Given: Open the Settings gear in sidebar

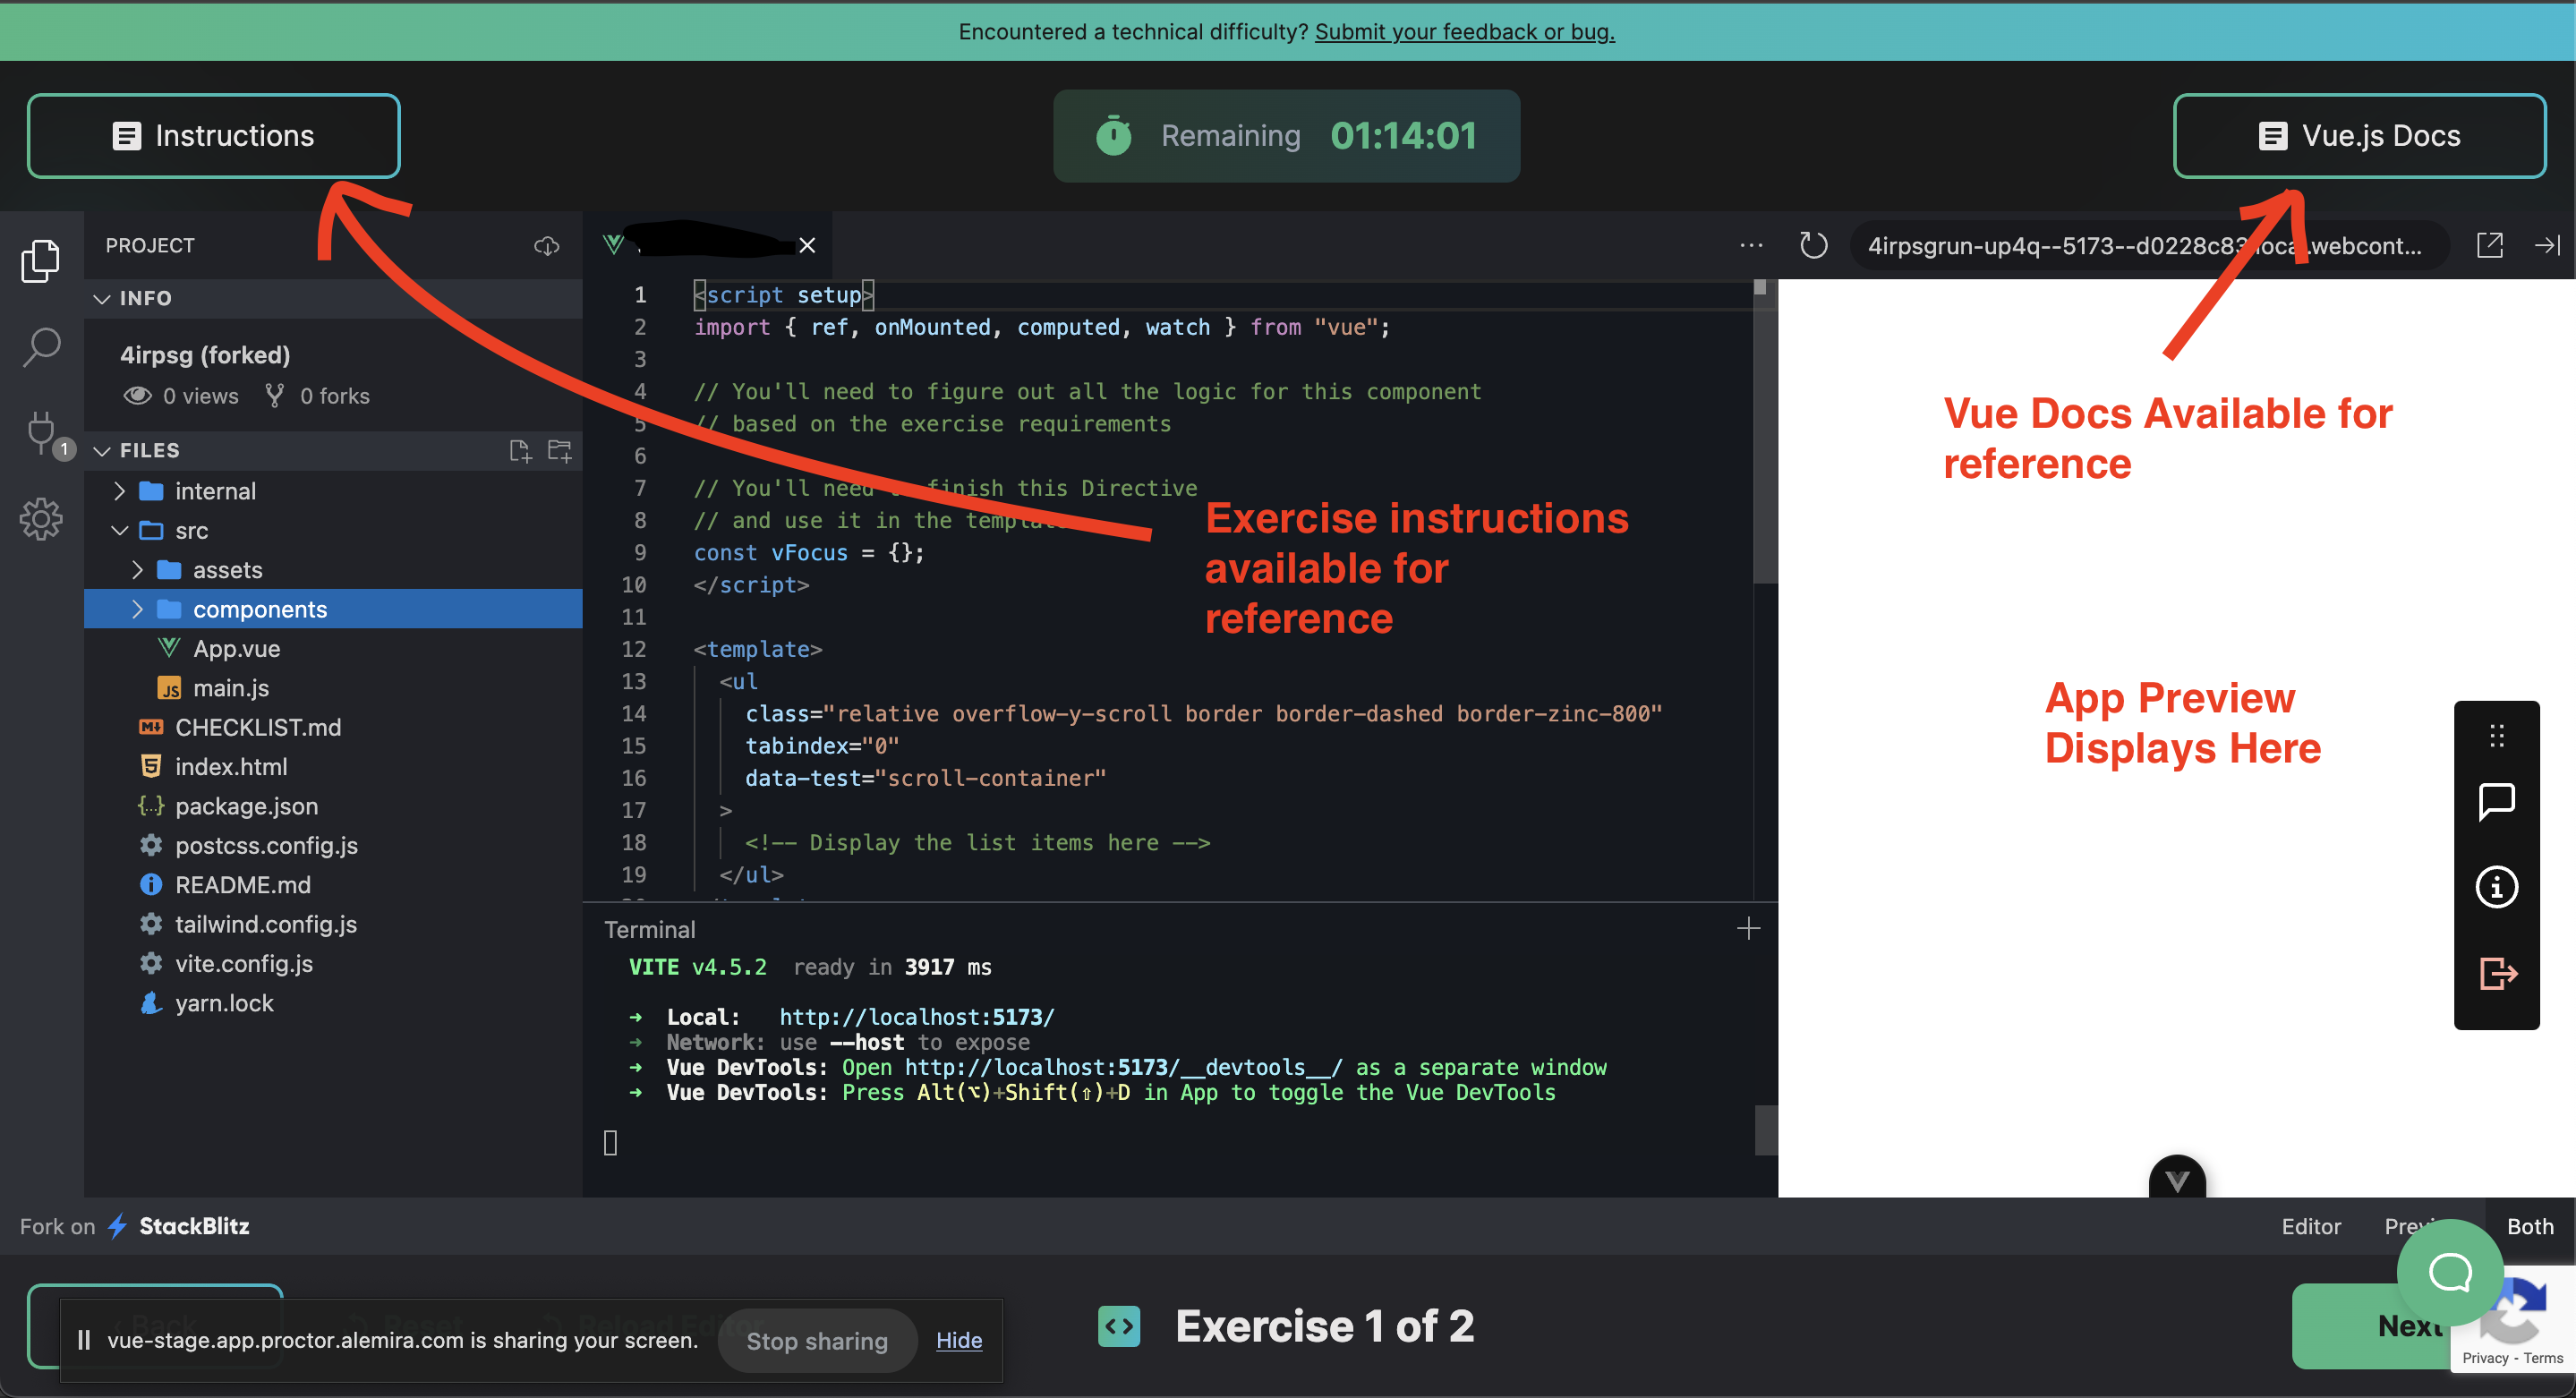Looking at the screenshot, I should pyautogui.click(x=41, y=519).
